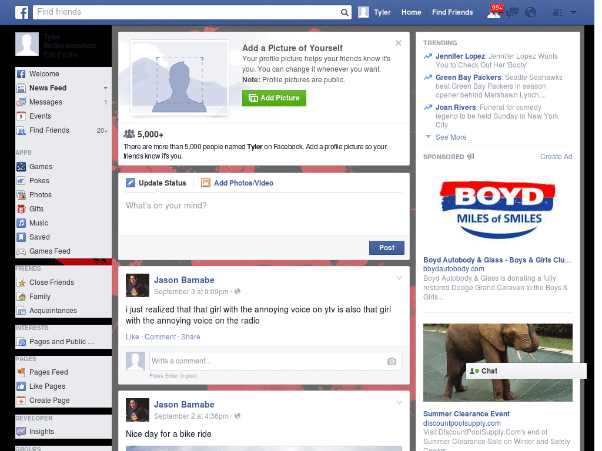602x451 pixels.
Task: Click the Welcome sidebar icon
Action: [x=21, y=74]
